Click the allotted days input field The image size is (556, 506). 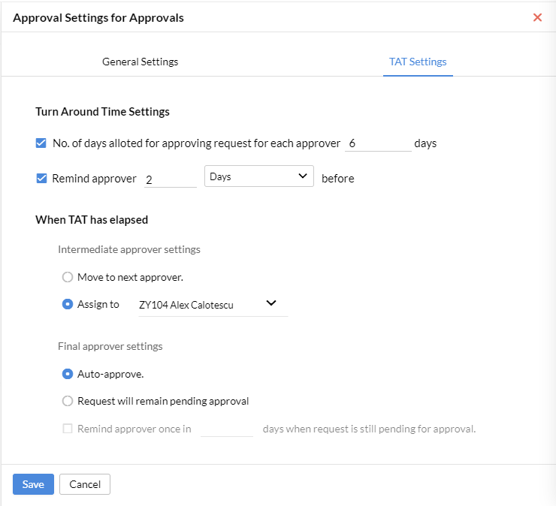[378, 143]
